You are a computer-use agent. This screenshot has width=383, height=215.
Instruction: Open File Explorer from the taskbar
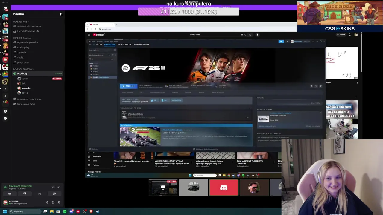[51, 211]
